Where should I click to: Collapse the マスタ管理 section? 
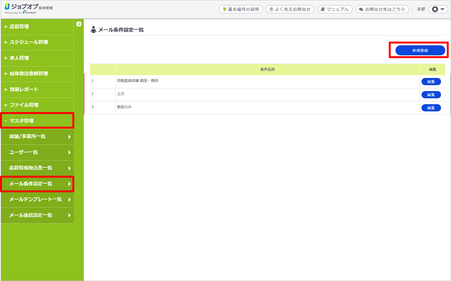[37, 121]
